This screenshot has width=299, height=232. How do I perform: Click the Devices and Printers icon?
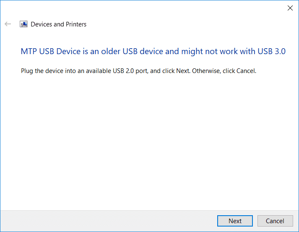(x=24, y=24)
